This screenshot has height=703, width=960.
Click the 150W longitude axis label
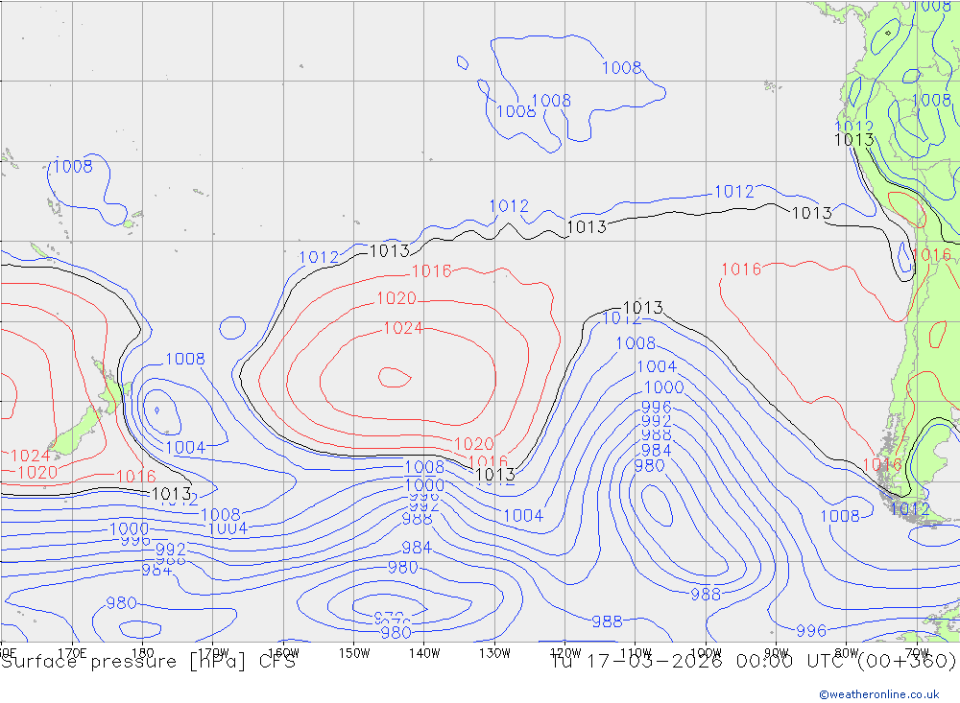point(354,652)
